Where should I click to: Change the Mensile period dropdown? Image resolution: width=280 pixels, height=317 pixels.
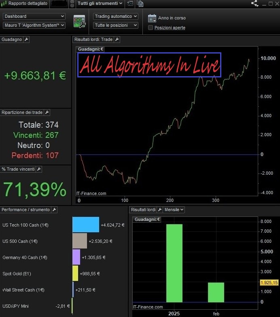(174, 210)
